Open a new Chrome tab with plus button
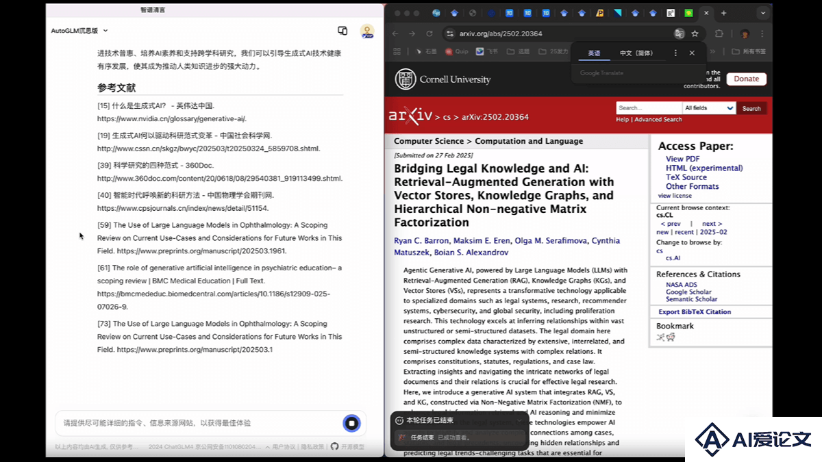The width and height of the screenshot is (822, 462). tap(723, 13)
